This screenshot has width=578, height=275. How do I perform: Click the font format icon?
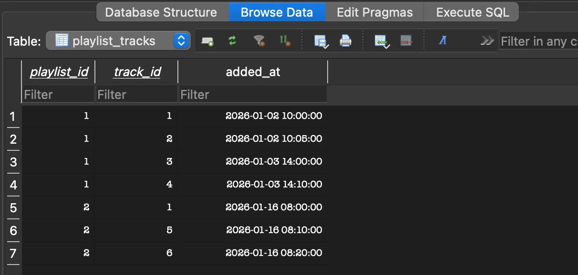click(443, 41)
